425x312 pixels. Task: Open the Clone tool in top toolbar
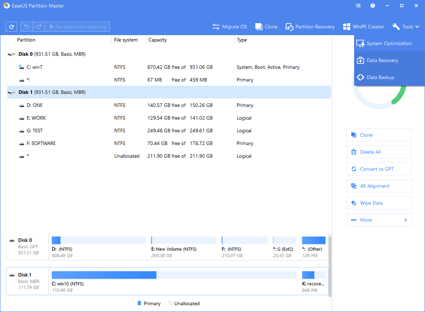click(266, 27)
